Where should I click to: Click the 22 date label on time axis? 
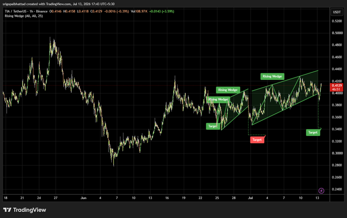(200, 198)
